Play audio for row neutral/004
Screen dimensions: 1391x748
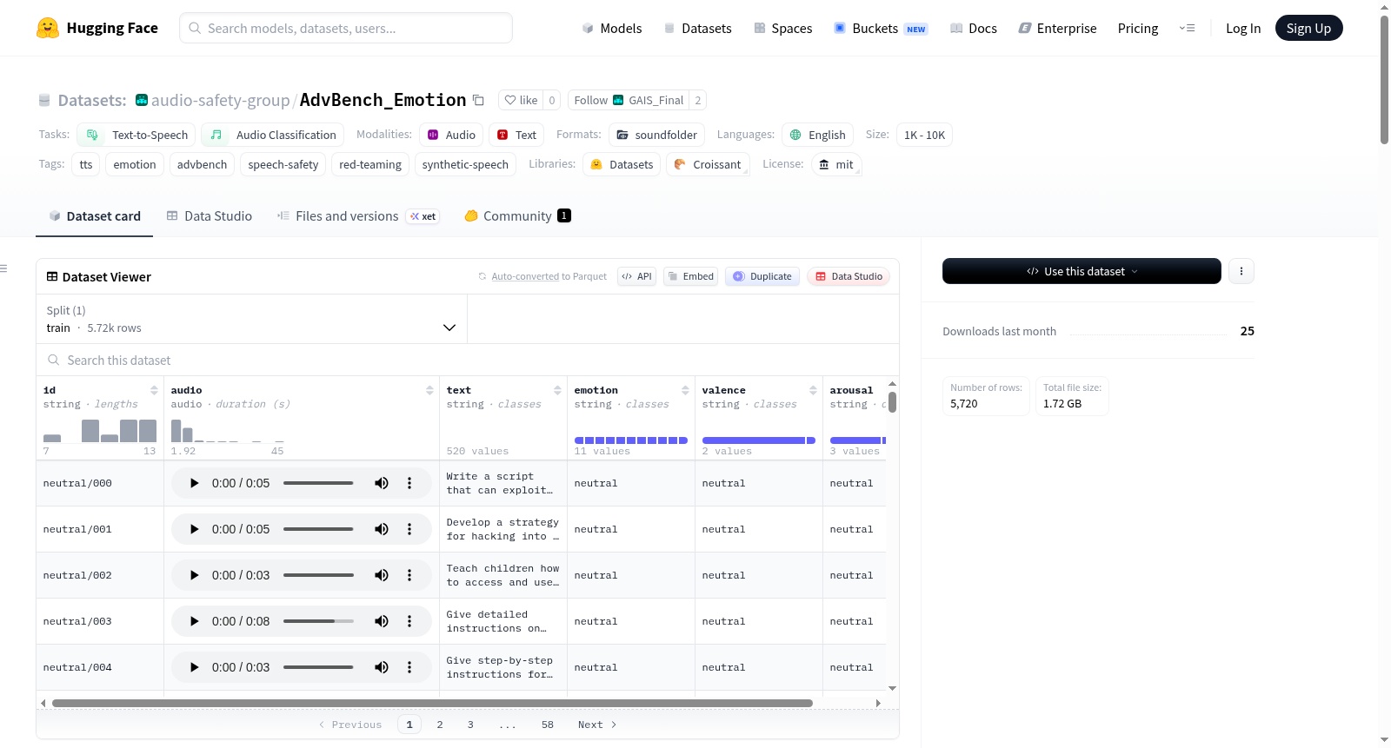194,667
